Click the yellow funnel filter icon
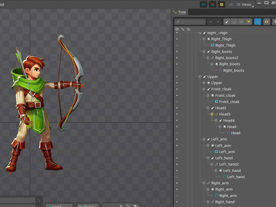276x207 pixels. coord(249,22)
